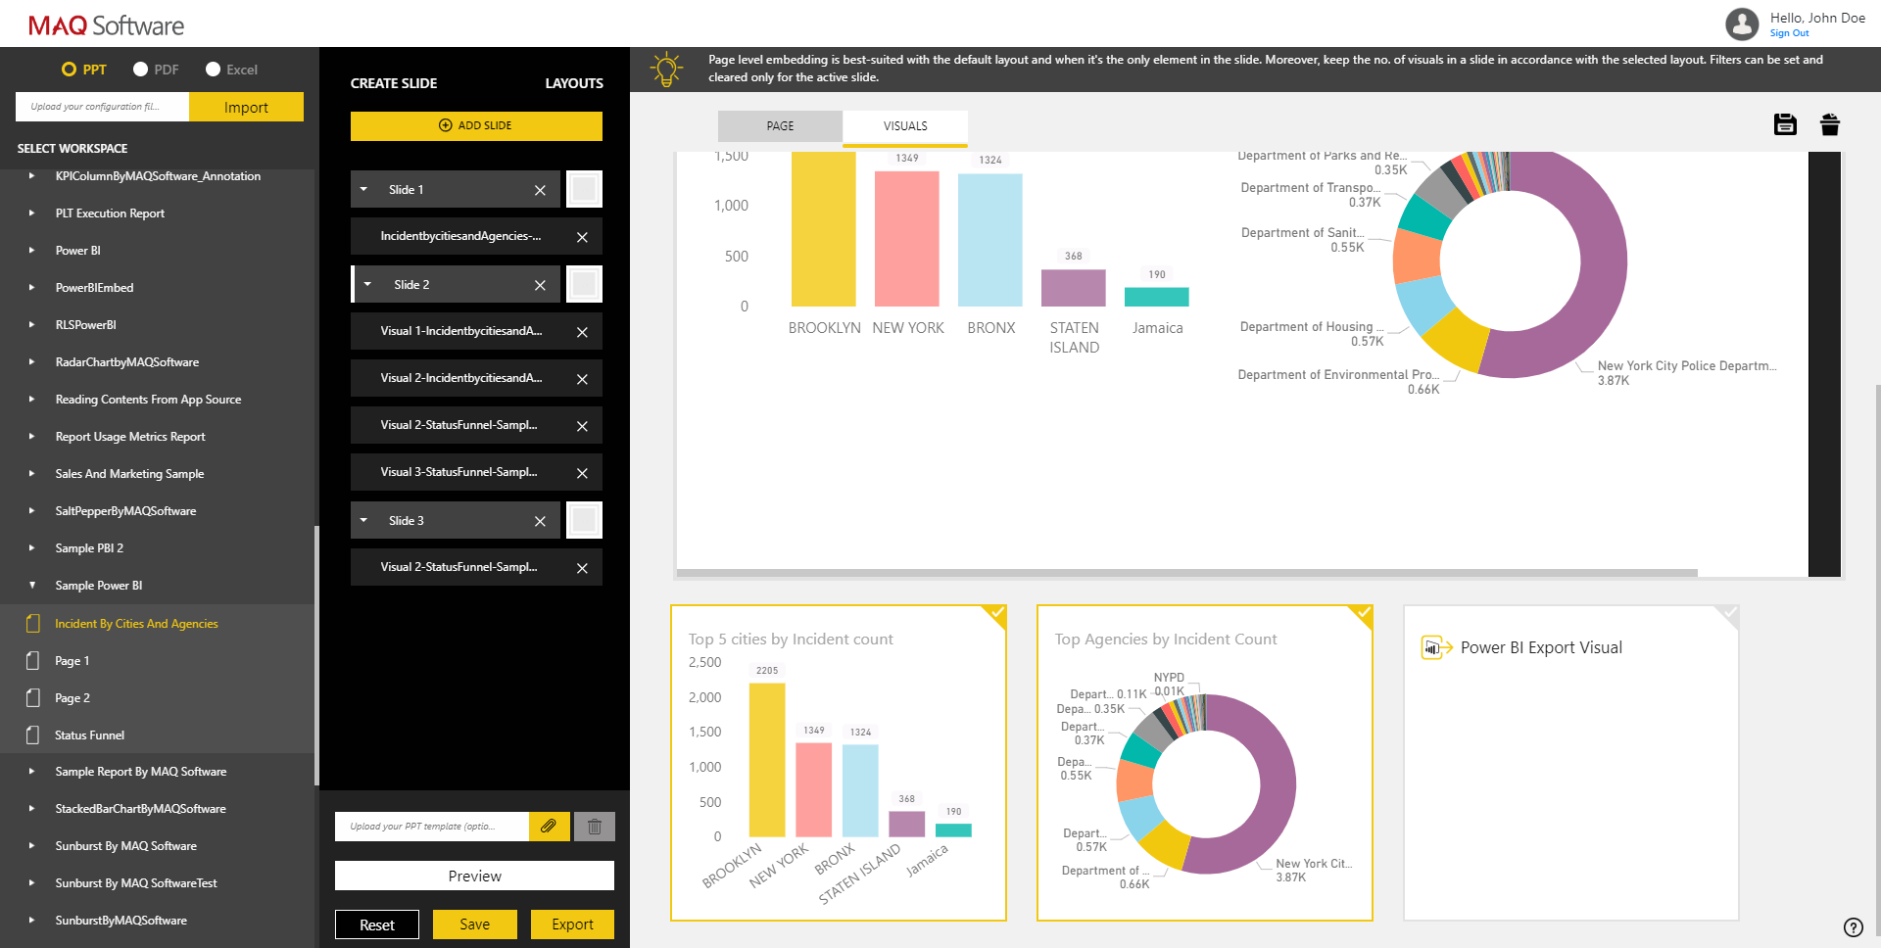Save the current report configuration
Image resolution: width=1881 pixels, height=948 pixels.
(1785, 124)
